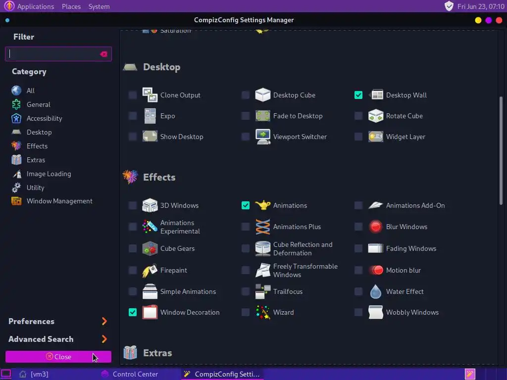Viewport: 507px width, 380px height.
Task: Open the Animations Plus helix icon
Action: [262, 227]
